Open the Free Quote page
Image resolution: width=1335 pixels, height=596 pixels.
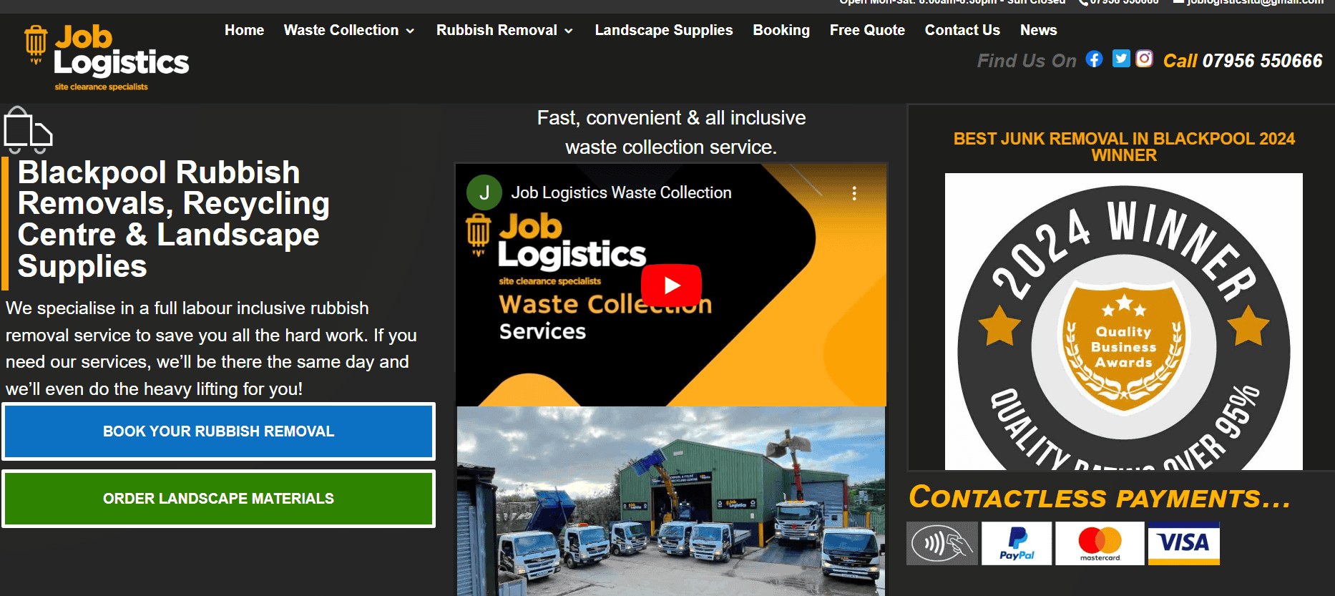pos(867,30)
